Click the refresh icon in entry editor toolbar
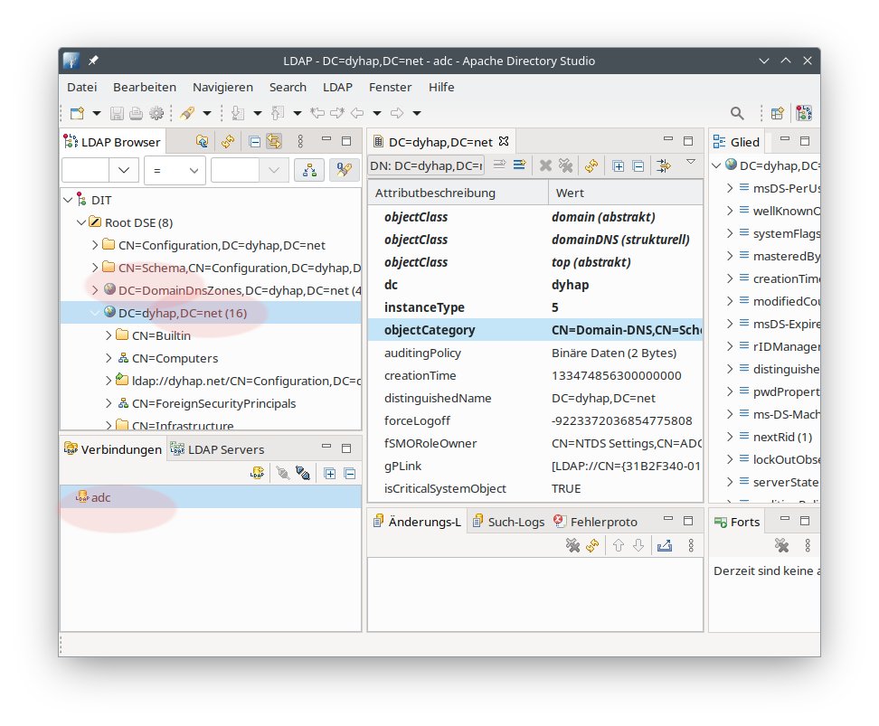Image resolution: width=879 pixels, height=726 pixels. click(x=591, y=165)
